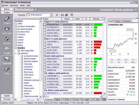Click the settings sliders toolbar icon
139x105 pixels.
tap(57, 15)
